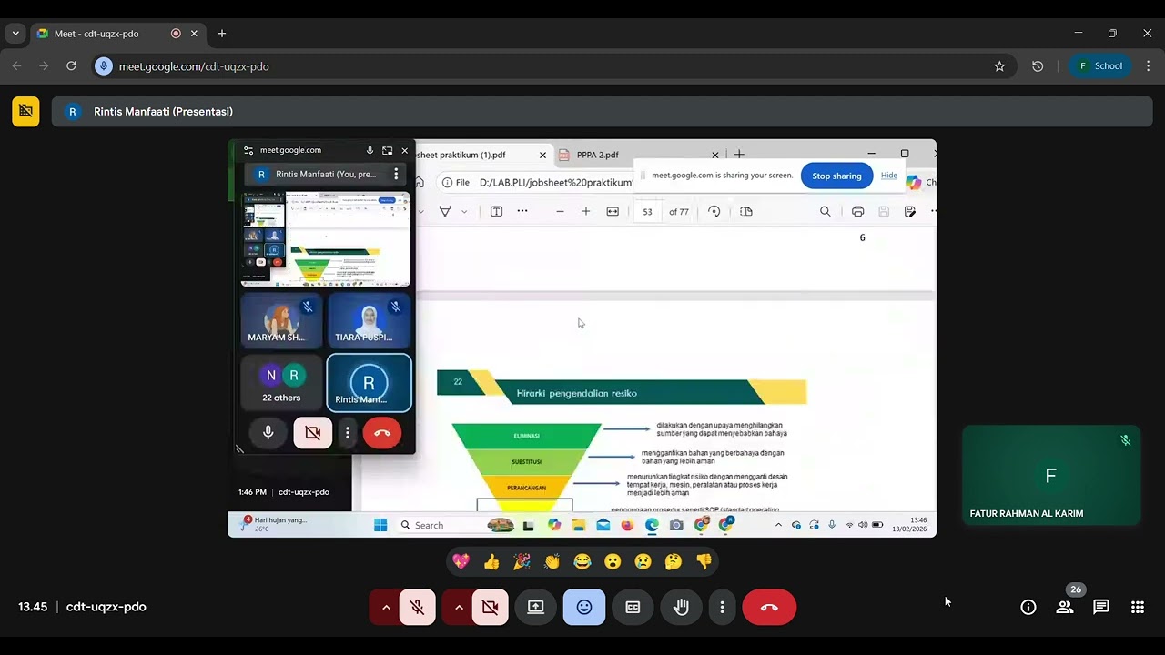This screenshot has width=1165, height=655.
Task: Click PDF zoom in plus button
Action: coord(586,211)
